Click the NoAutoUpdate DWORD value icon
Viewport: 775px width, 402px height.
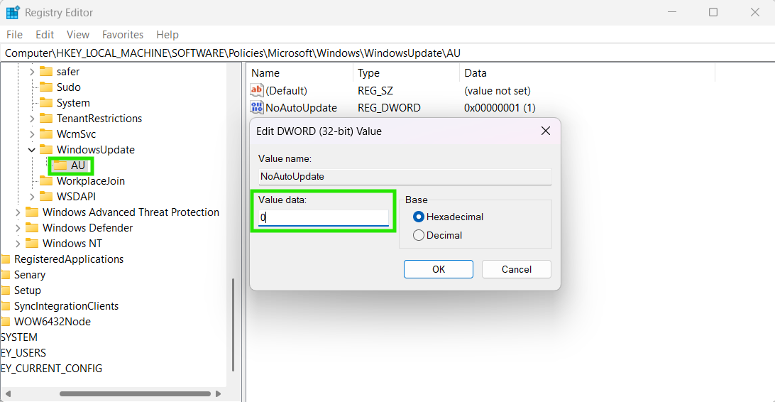pyautogui.click(x=256, y=107)
